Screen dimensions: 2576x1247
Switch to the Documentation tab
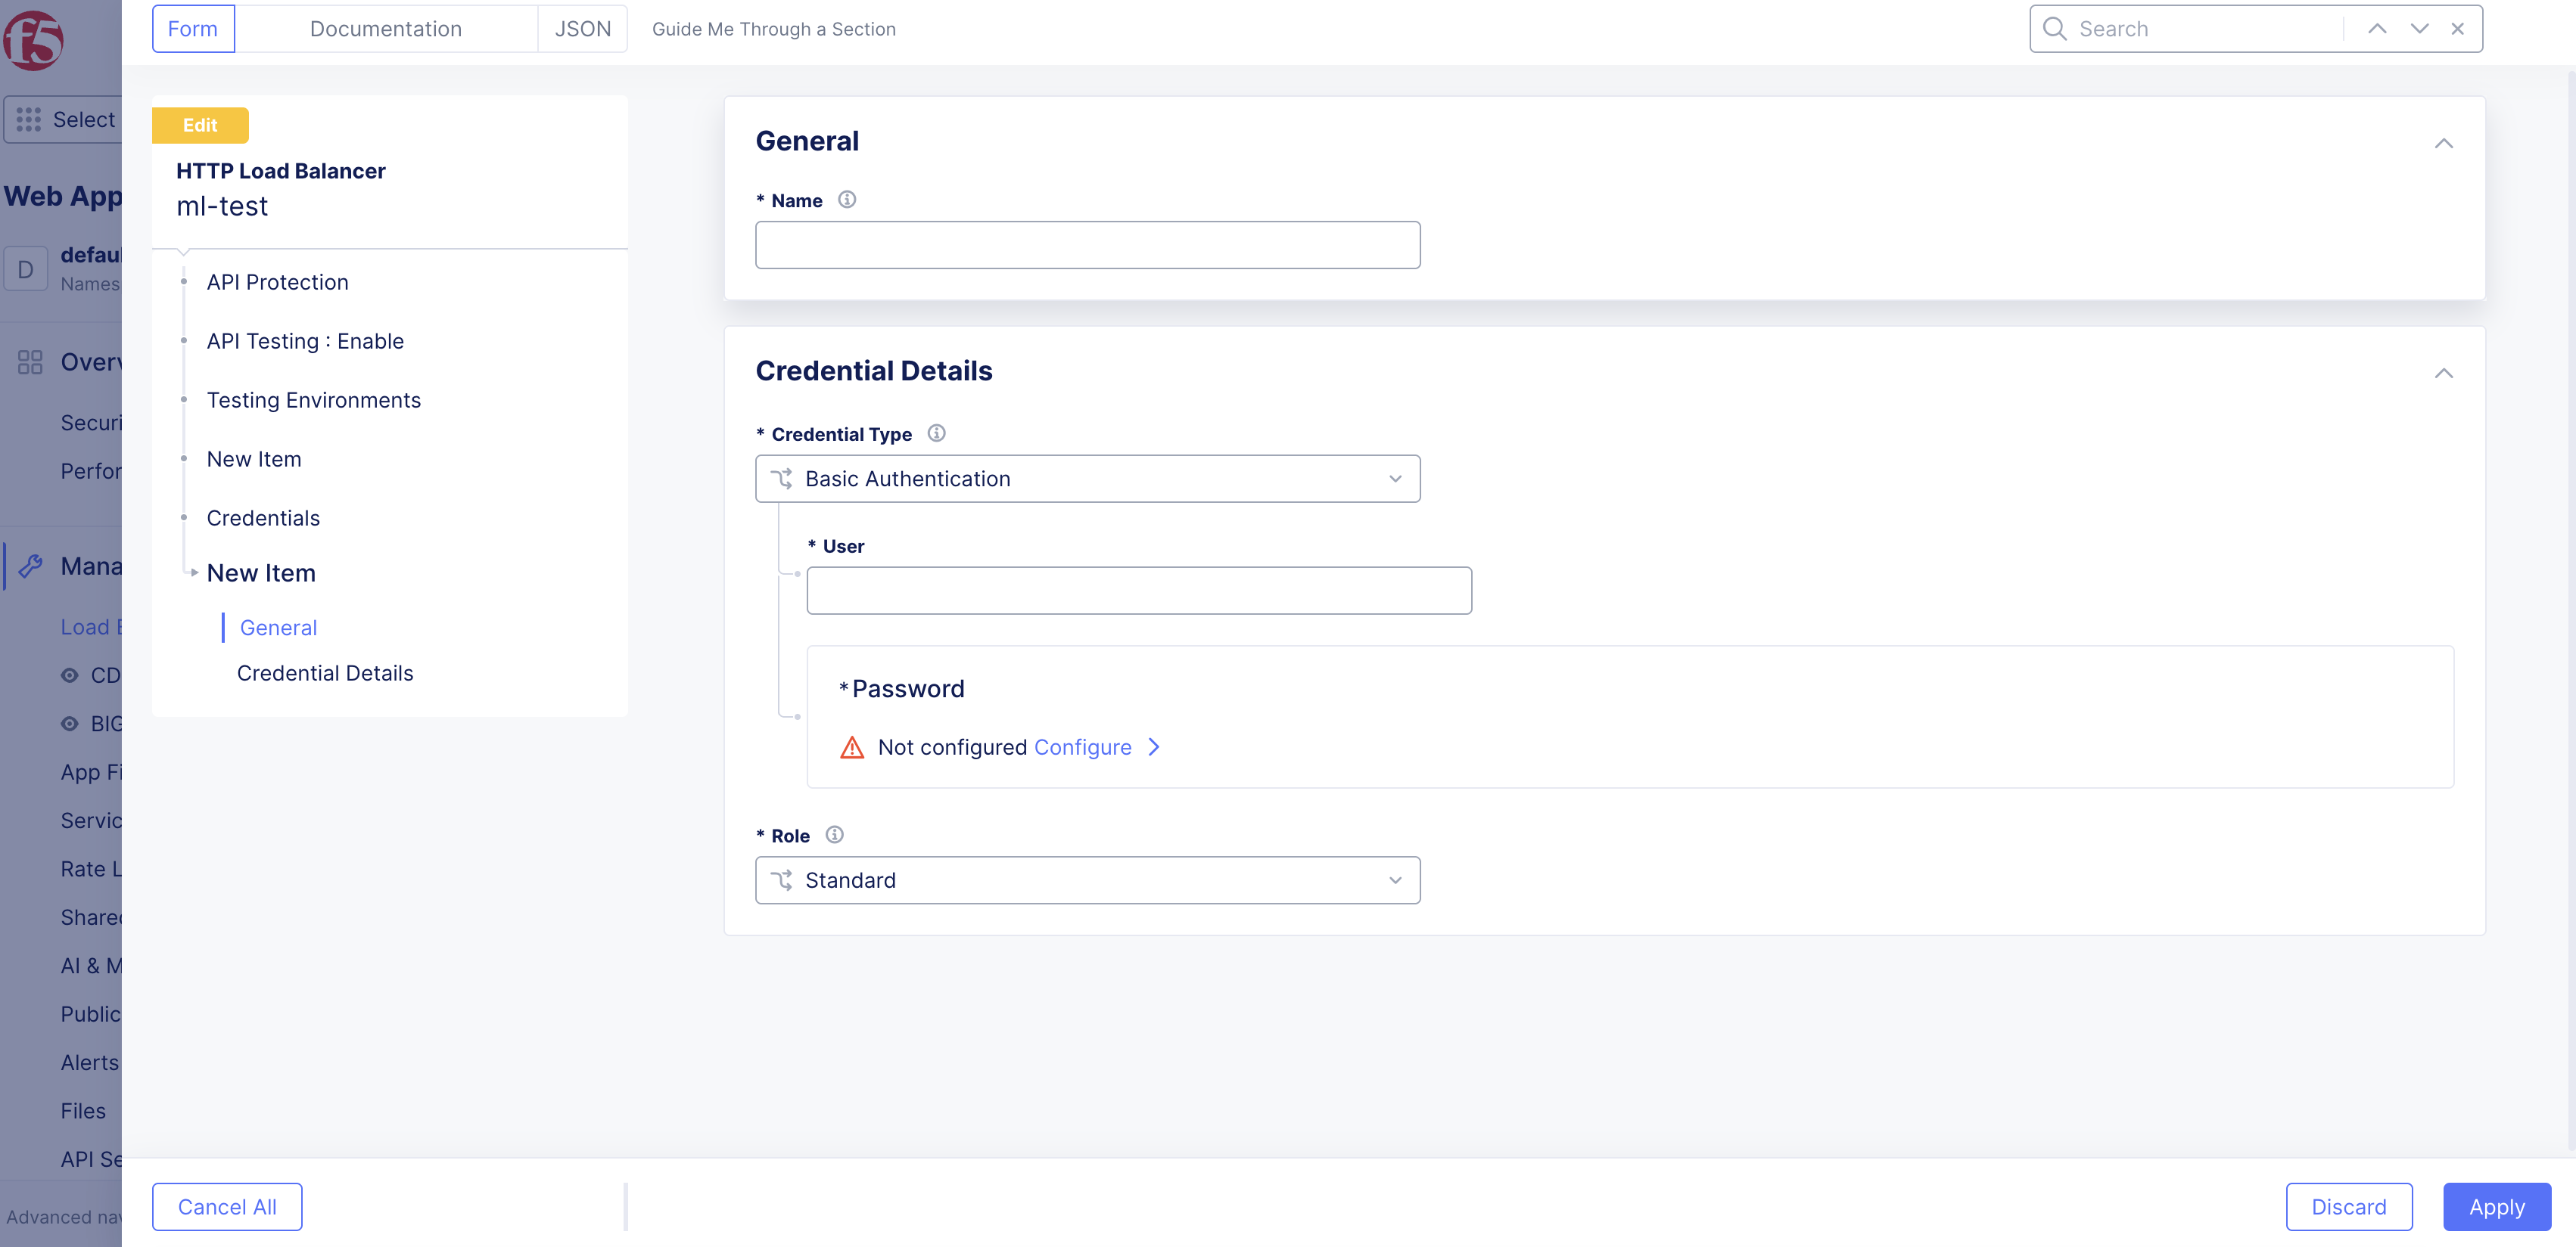[x=386, y=28]
